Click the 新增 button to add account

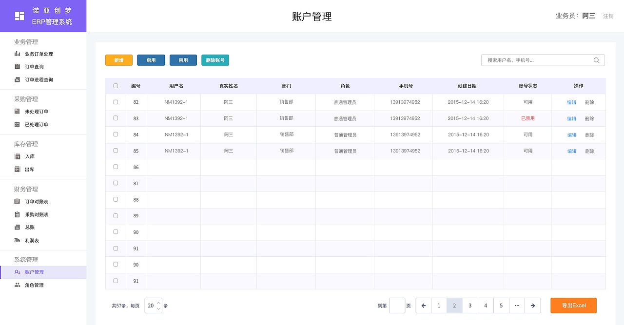coord(118,60)
